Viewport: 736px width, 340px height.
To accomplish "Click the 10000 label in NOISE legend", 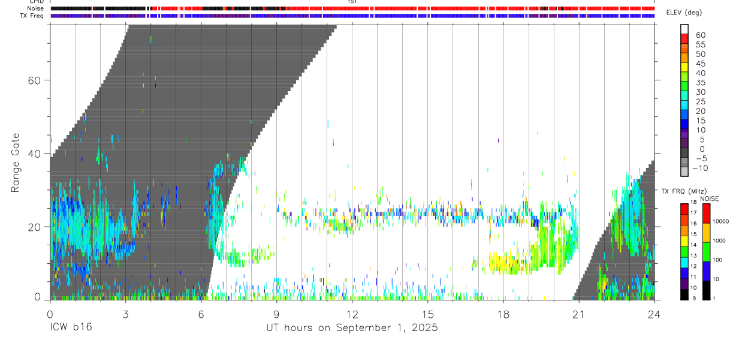I will tap(720, 221).
